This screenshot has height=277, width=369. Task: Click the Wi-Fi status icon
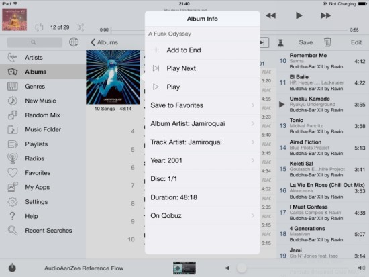coord(15,3)
